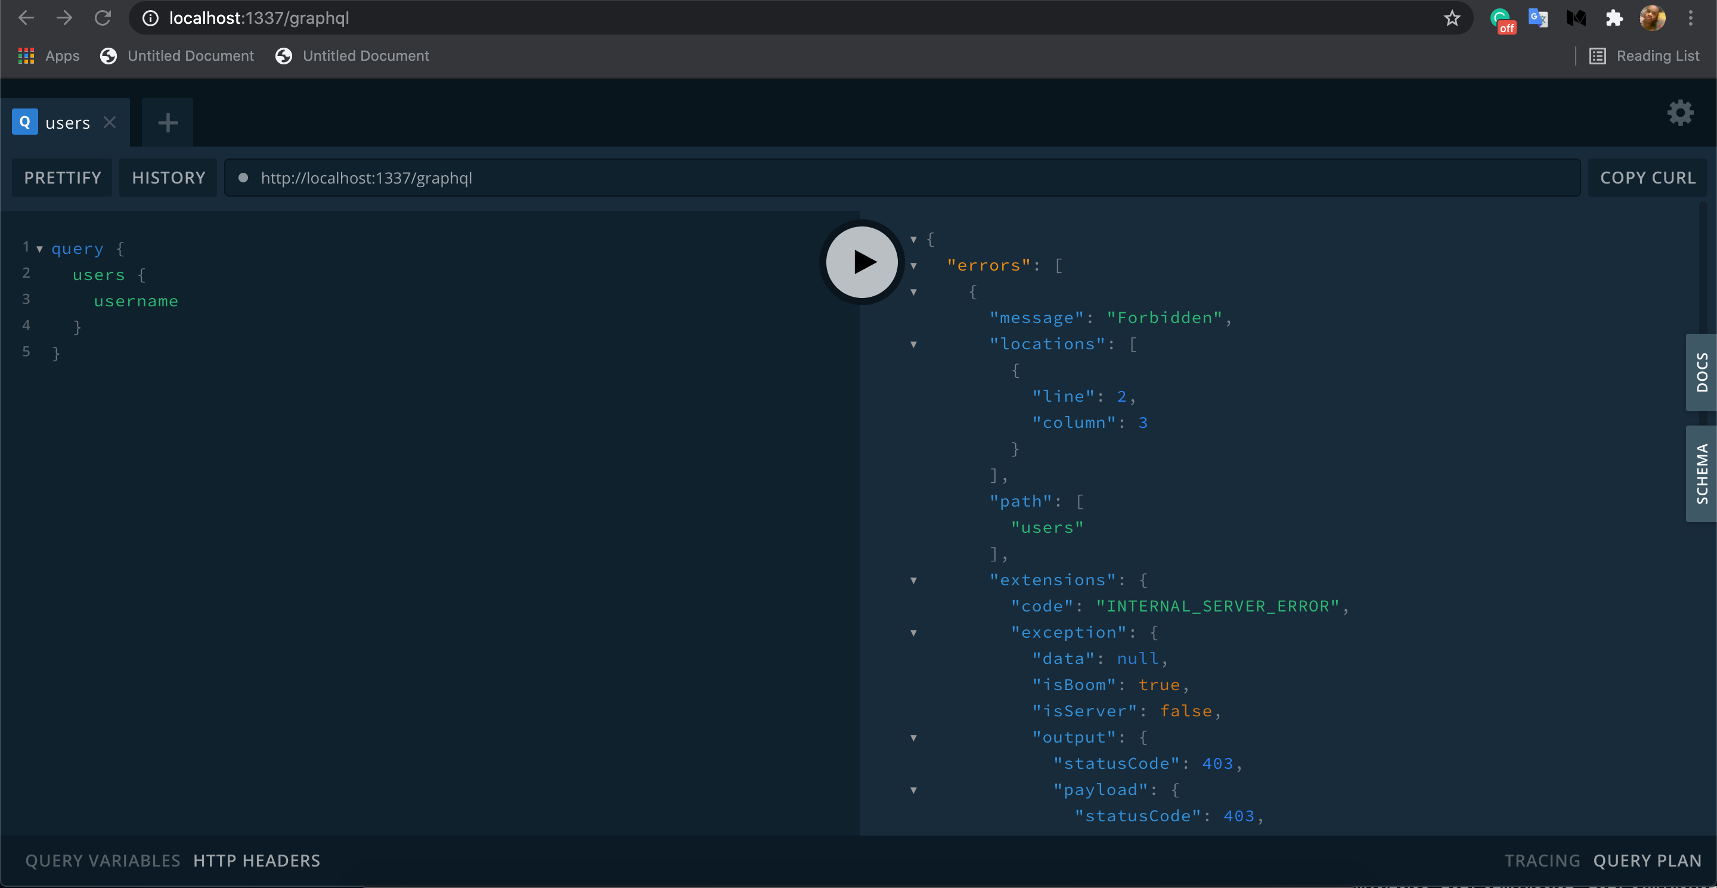The image size is (1717, 888).
Task: Open the HISTORY panel
Action: (x=168, y=177)
